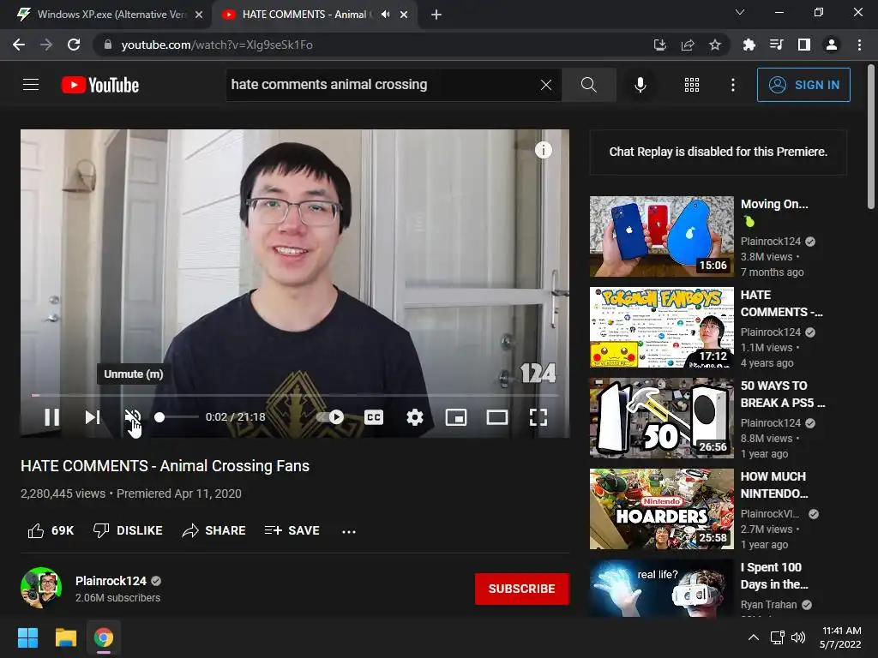
Task: Open the Nintendo HOARDERS video thumbnail
Action: [661, 509]
